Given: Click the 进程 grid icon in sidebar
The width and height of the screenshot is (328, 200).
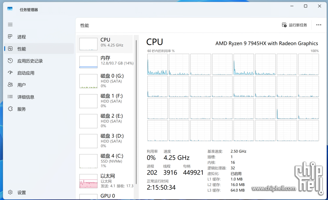Looking at the screenshot, I should [10, 37].
